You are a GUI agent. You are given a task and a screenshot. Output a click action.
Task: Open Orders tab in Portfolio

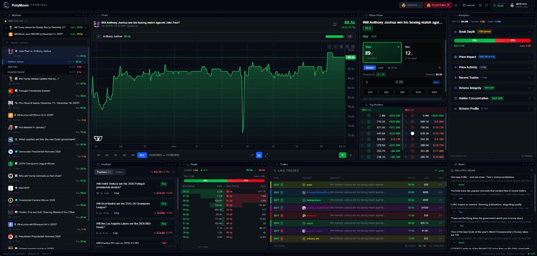click(x=119, y=172)
